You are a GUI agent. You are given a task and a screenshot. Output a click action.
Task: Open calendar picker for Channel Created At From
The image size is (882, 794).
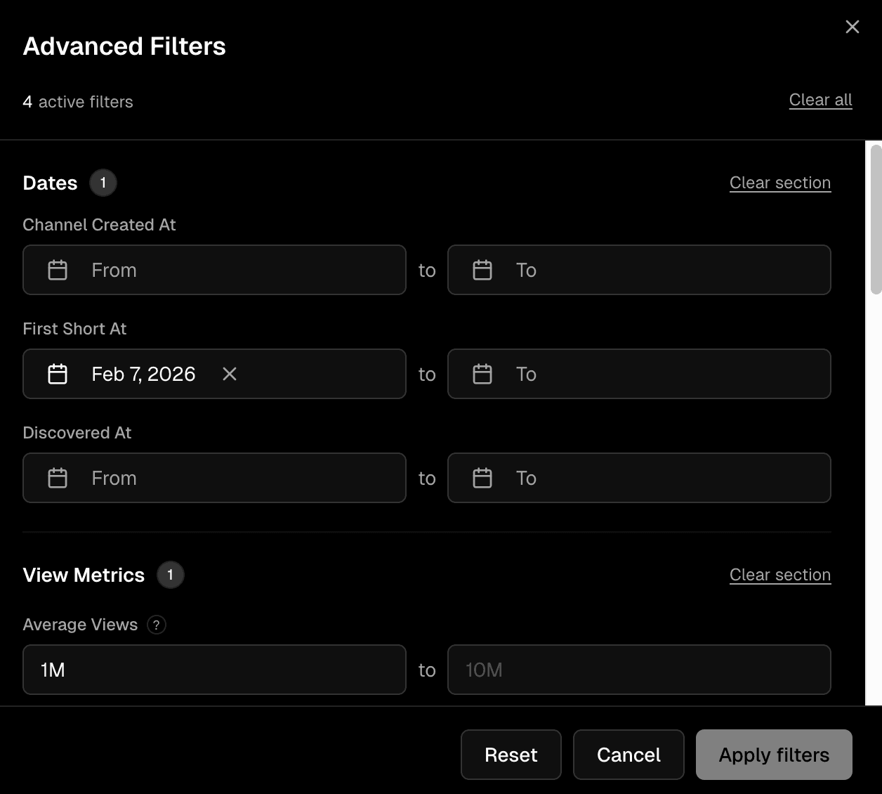point(58,270)
